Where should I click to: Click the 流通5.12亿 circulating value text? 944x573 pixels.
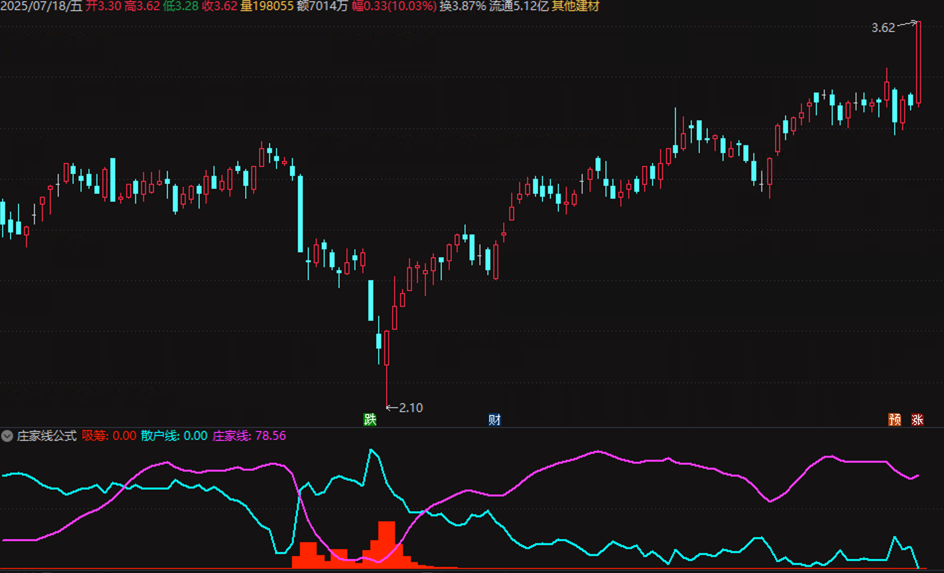[x=519, y=6]
